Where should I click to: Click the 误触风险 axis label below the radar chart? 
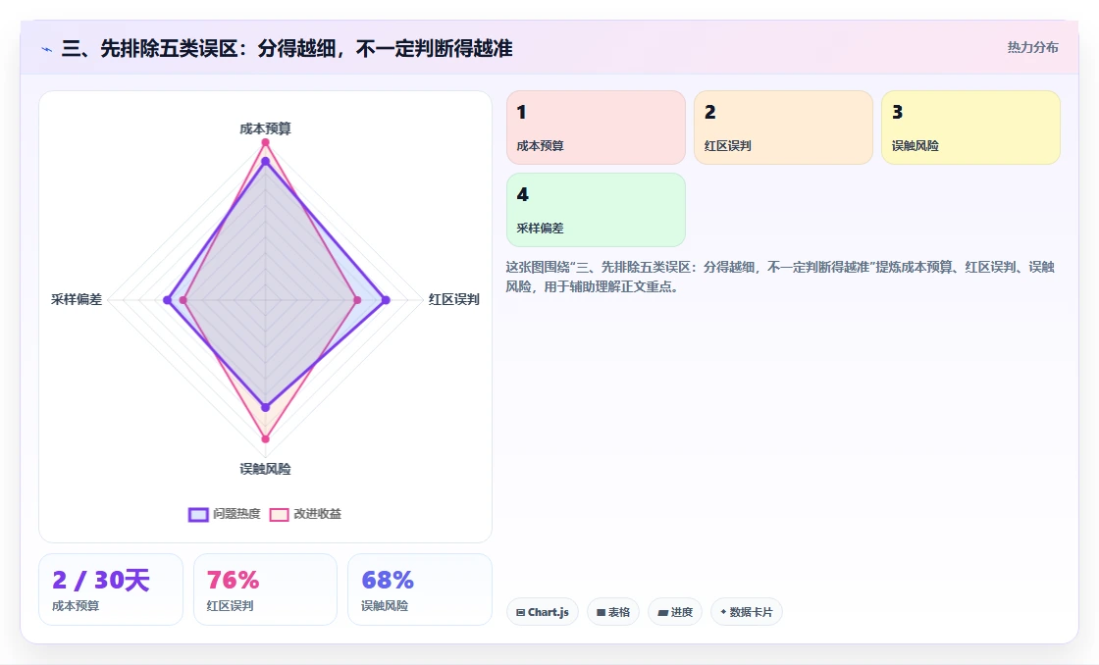pos(265,469)
